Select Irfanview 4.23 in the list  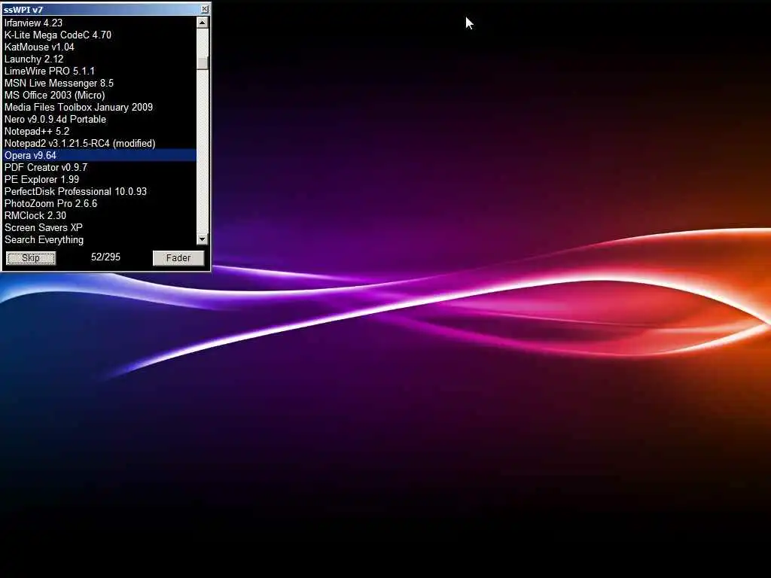tap(100, 23)
